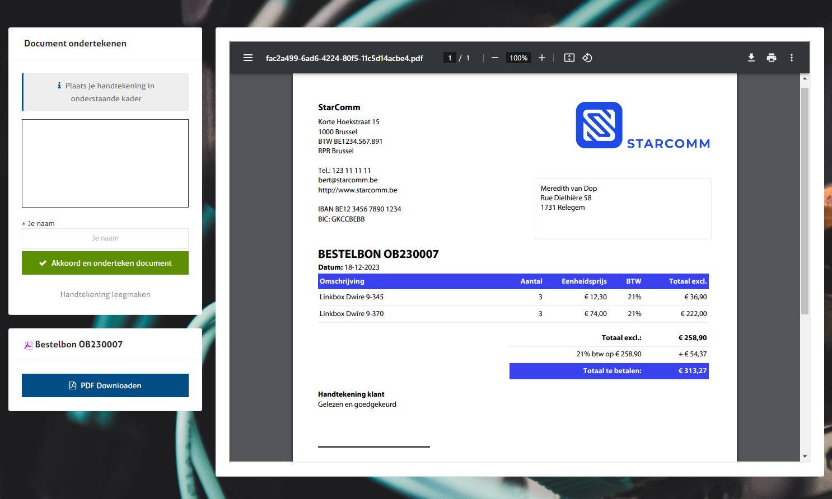
Task: Open the PDF viewer sidebar menu icon
Action: (248, 58)
